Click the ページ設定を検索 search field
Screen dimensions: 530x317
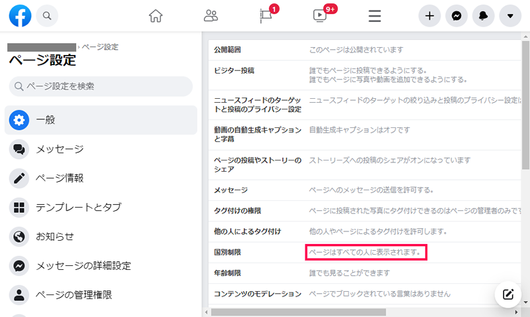click(101, 86)
